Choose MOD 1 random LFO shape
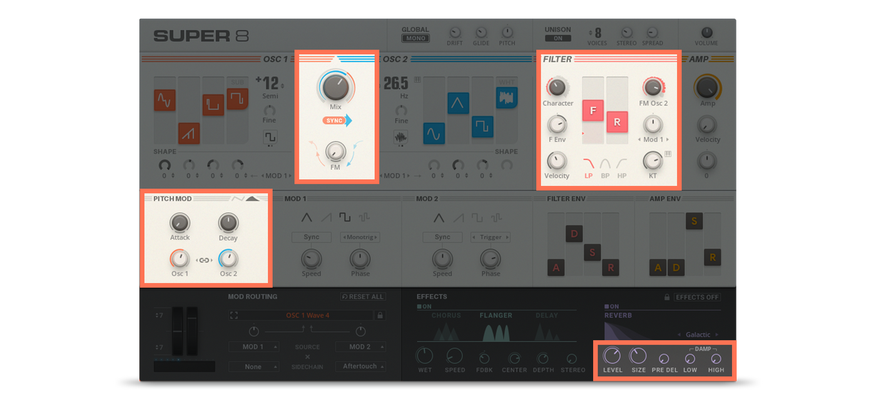This screenshot has height=409, width=876. click(364, 218)
